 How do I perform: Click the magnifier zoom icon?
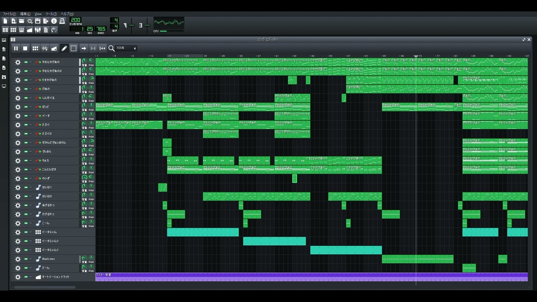point(112,48)
